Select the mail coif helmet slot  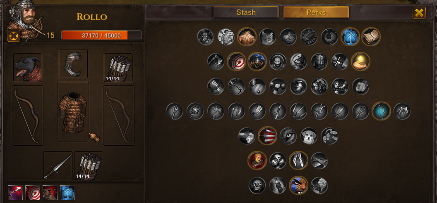click(x=73, y=64)
